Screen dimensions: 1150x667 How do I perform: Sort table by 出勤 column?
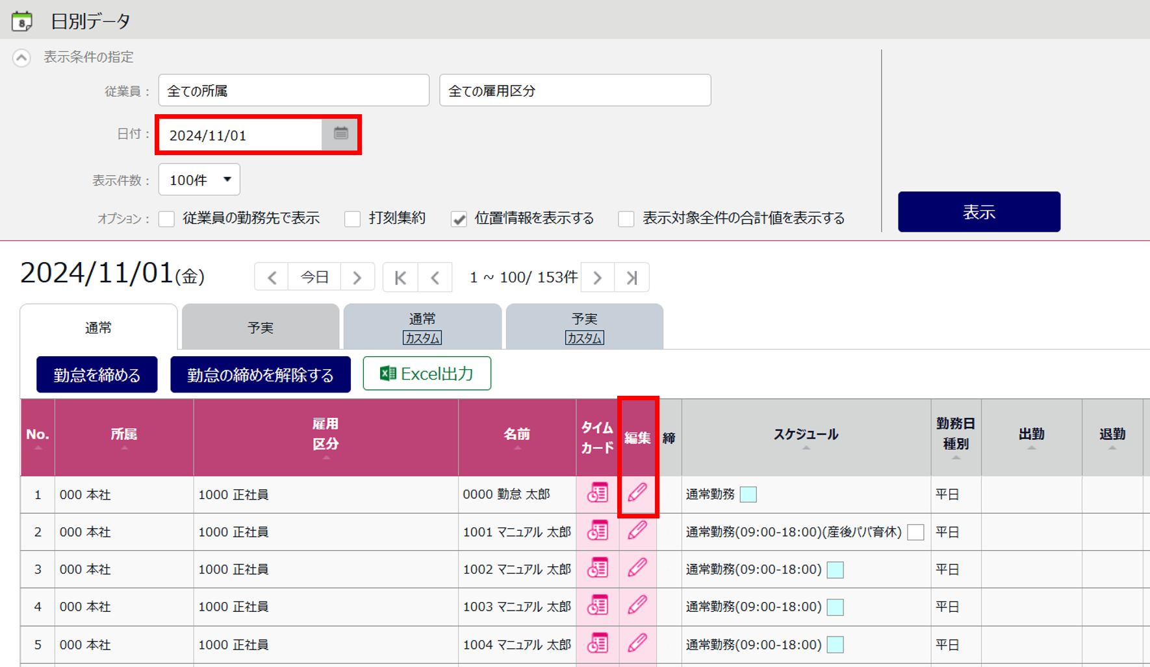[1032, 437]
